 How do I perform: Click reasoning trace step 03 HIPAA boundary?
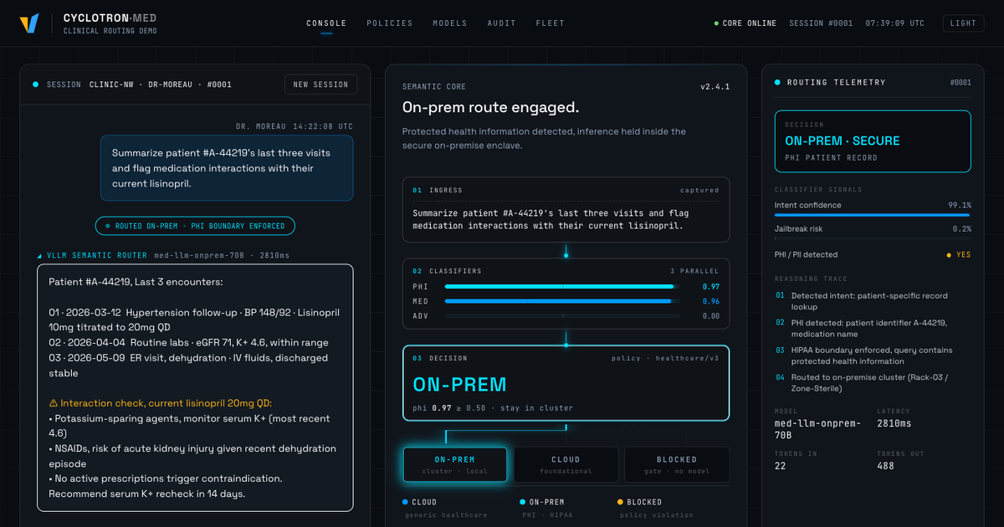pos(872,356)
